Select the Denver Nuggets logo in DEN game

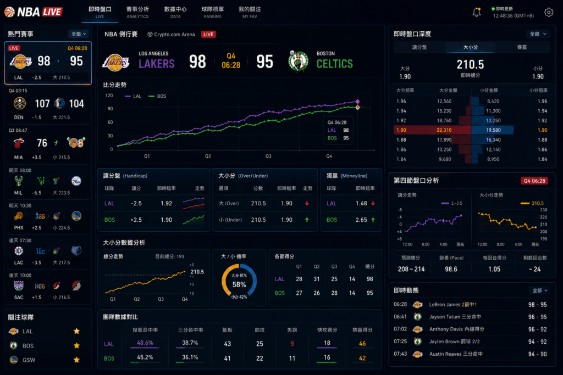pyautogui.click(x=19, y=103)
